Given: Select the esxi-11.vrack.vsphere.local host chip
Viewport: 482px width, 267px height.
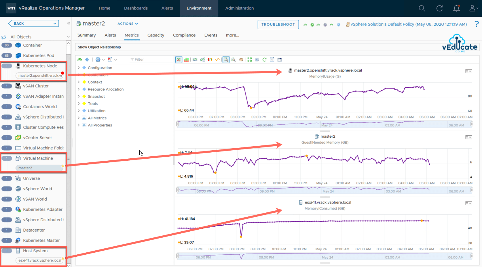Looking at the screenshot, I should [x=40, y=260].
